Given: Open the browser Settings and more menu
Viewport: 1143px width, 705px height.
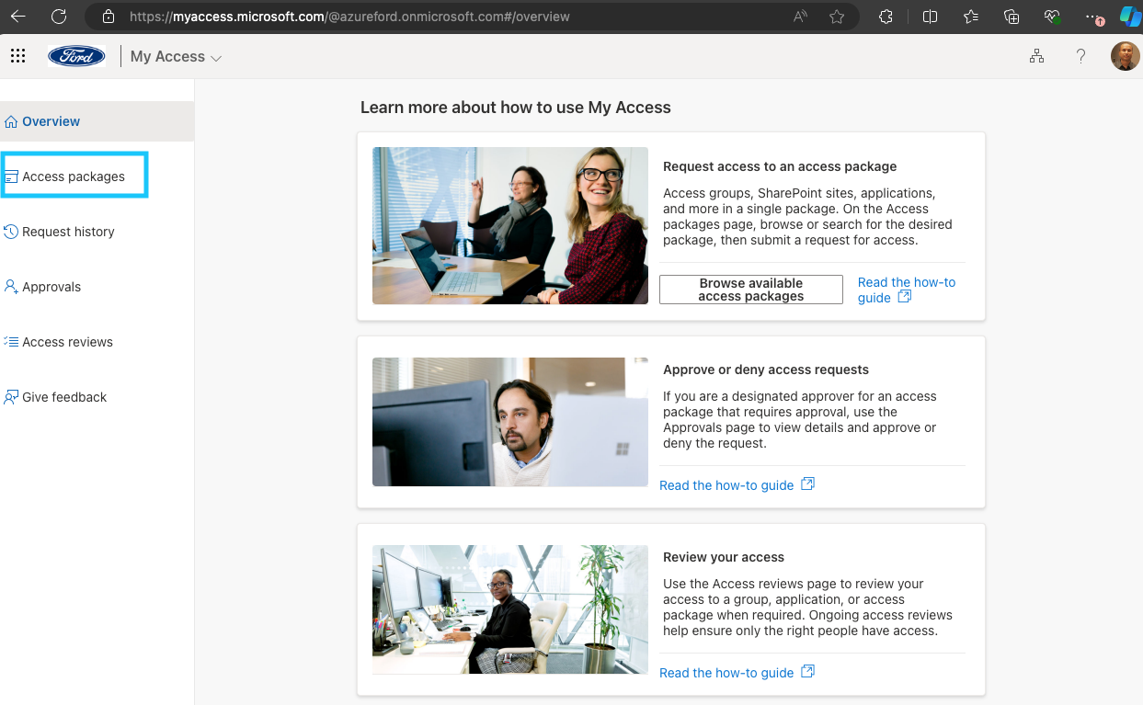Looking at the screenshot, I should 1093,17.
